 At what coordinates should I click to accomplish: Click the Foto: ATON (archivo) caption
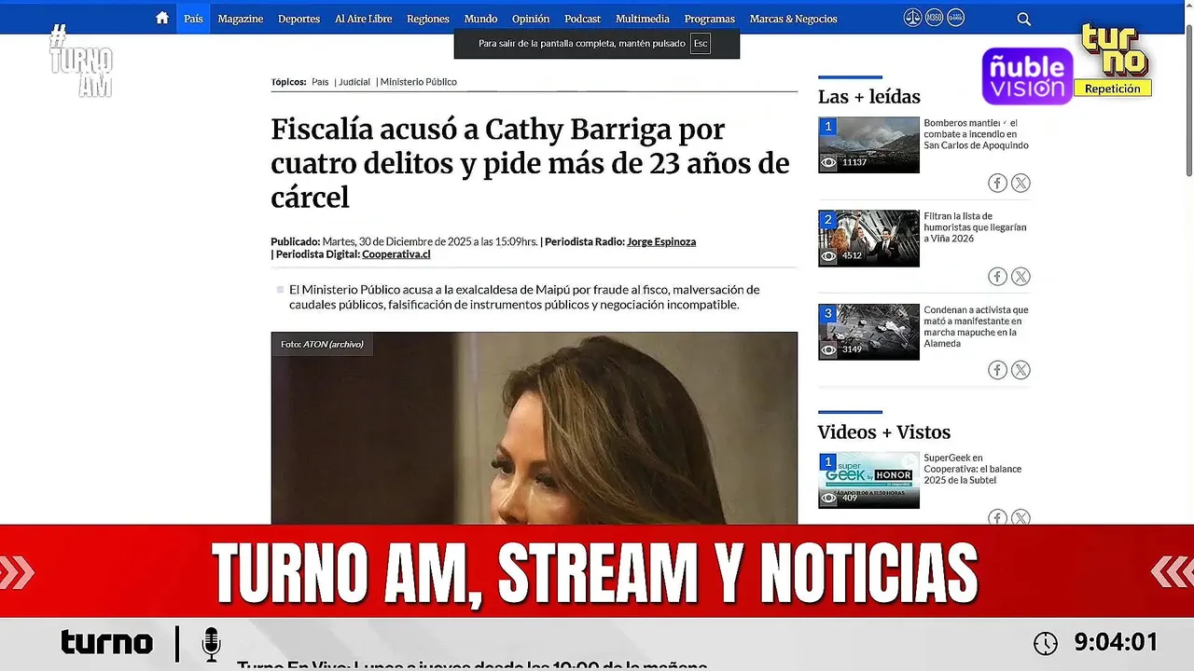click(322, 344)
